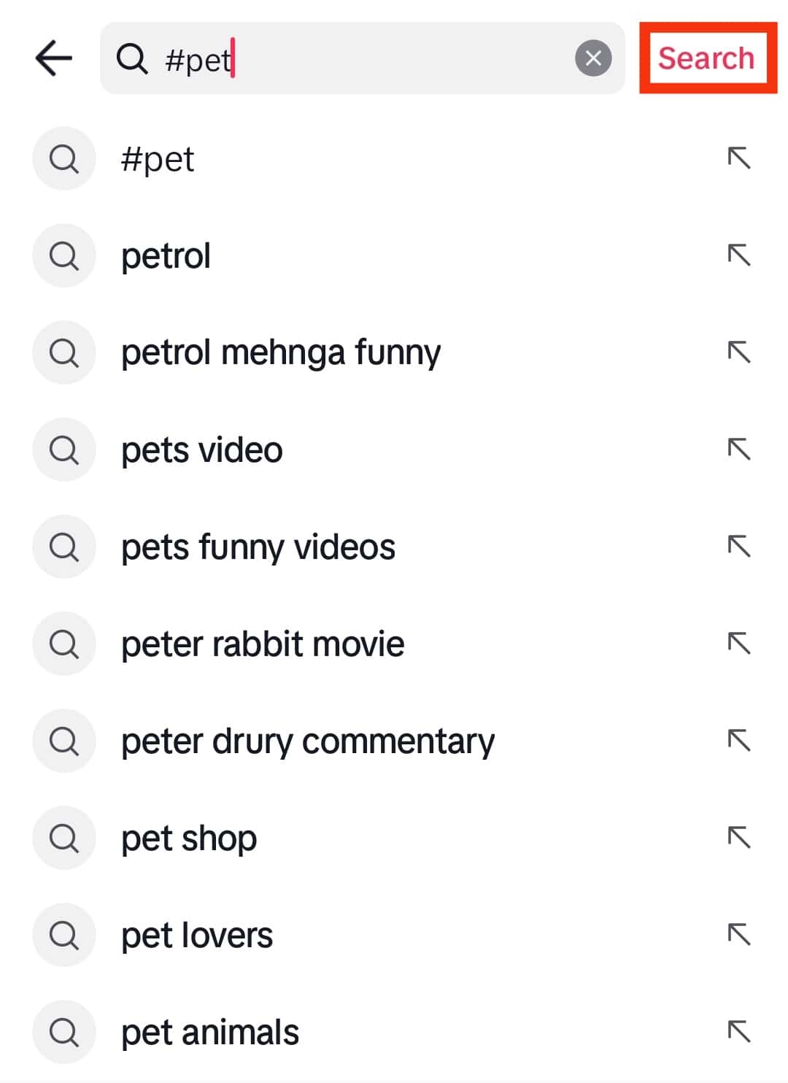
Task: Use arrow next to 'pets video'
Action: [738, 449]
